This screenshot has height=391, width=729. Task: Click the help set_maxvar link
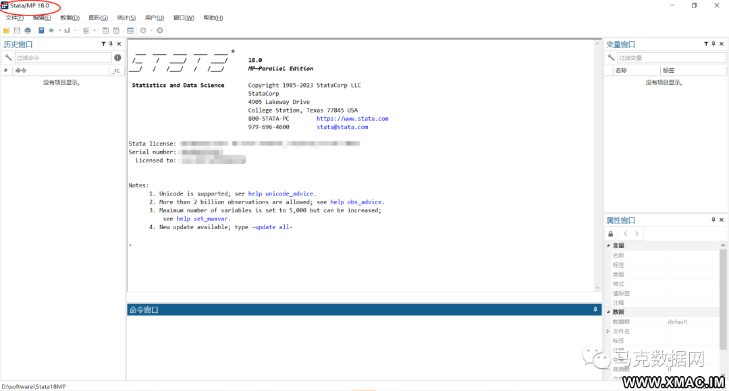(202, 218)
